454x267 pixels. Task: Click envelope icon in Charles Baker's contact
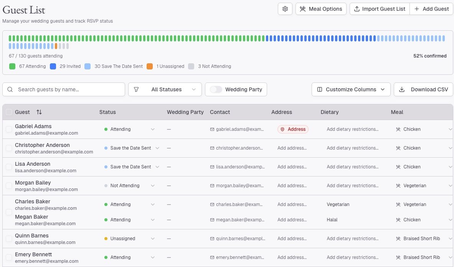(212, 204)
